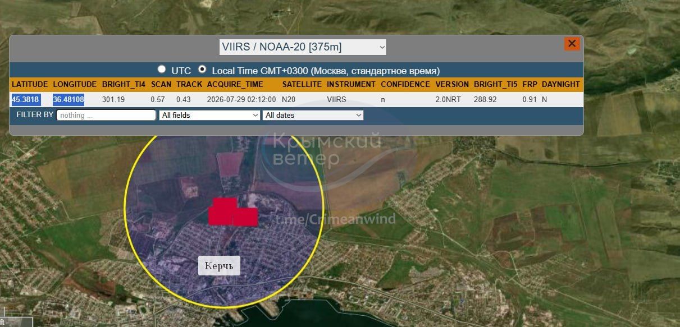This screenshot has width=680, height=327.
Task: Select the highlighted latitude value 45.3818
Action: click(25, 100)
